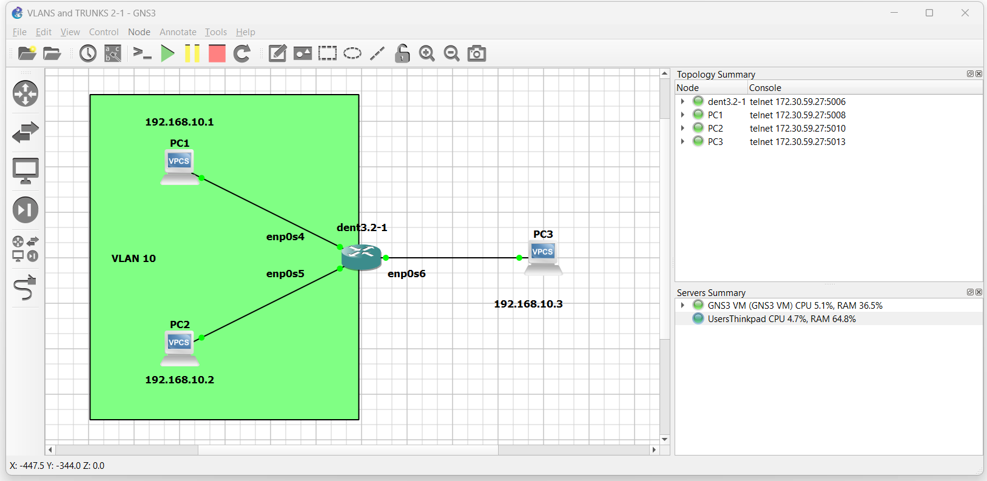Viewport: 987px width, 481px height.
Task: Click the Zoom in magnifier icon
Action: [427, 53]
